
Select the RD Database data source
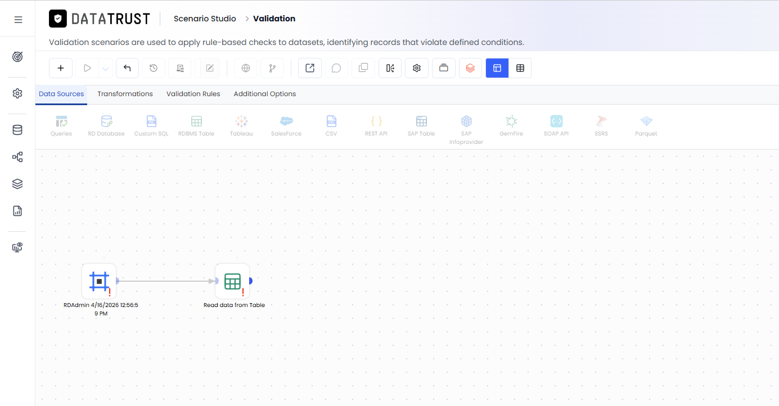[106, 126]
